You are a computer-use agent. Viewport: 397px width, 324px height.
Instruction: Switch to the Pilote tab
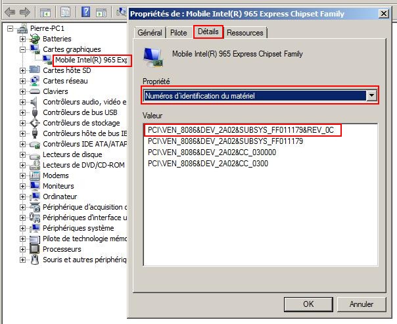point(179,33)
